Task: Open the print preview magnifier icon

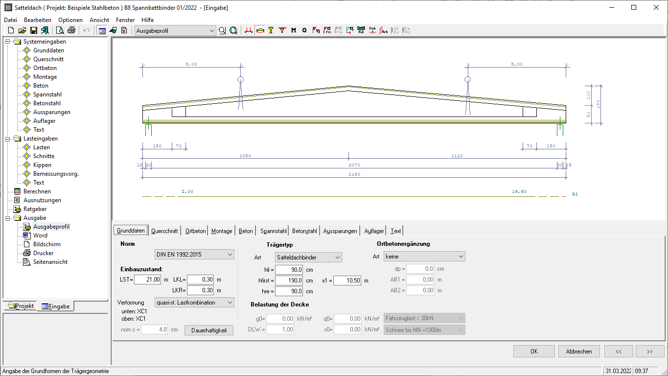Action: coord(60,30)
